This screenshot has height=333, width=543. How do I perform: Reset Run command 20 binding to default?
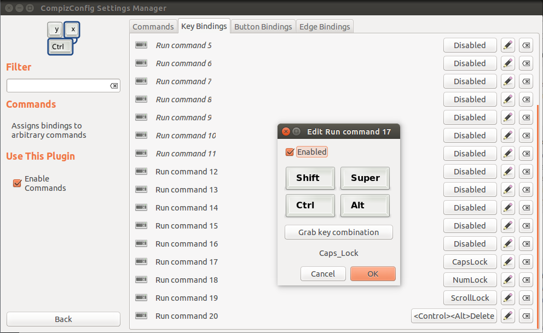click(x=526, y=316)
